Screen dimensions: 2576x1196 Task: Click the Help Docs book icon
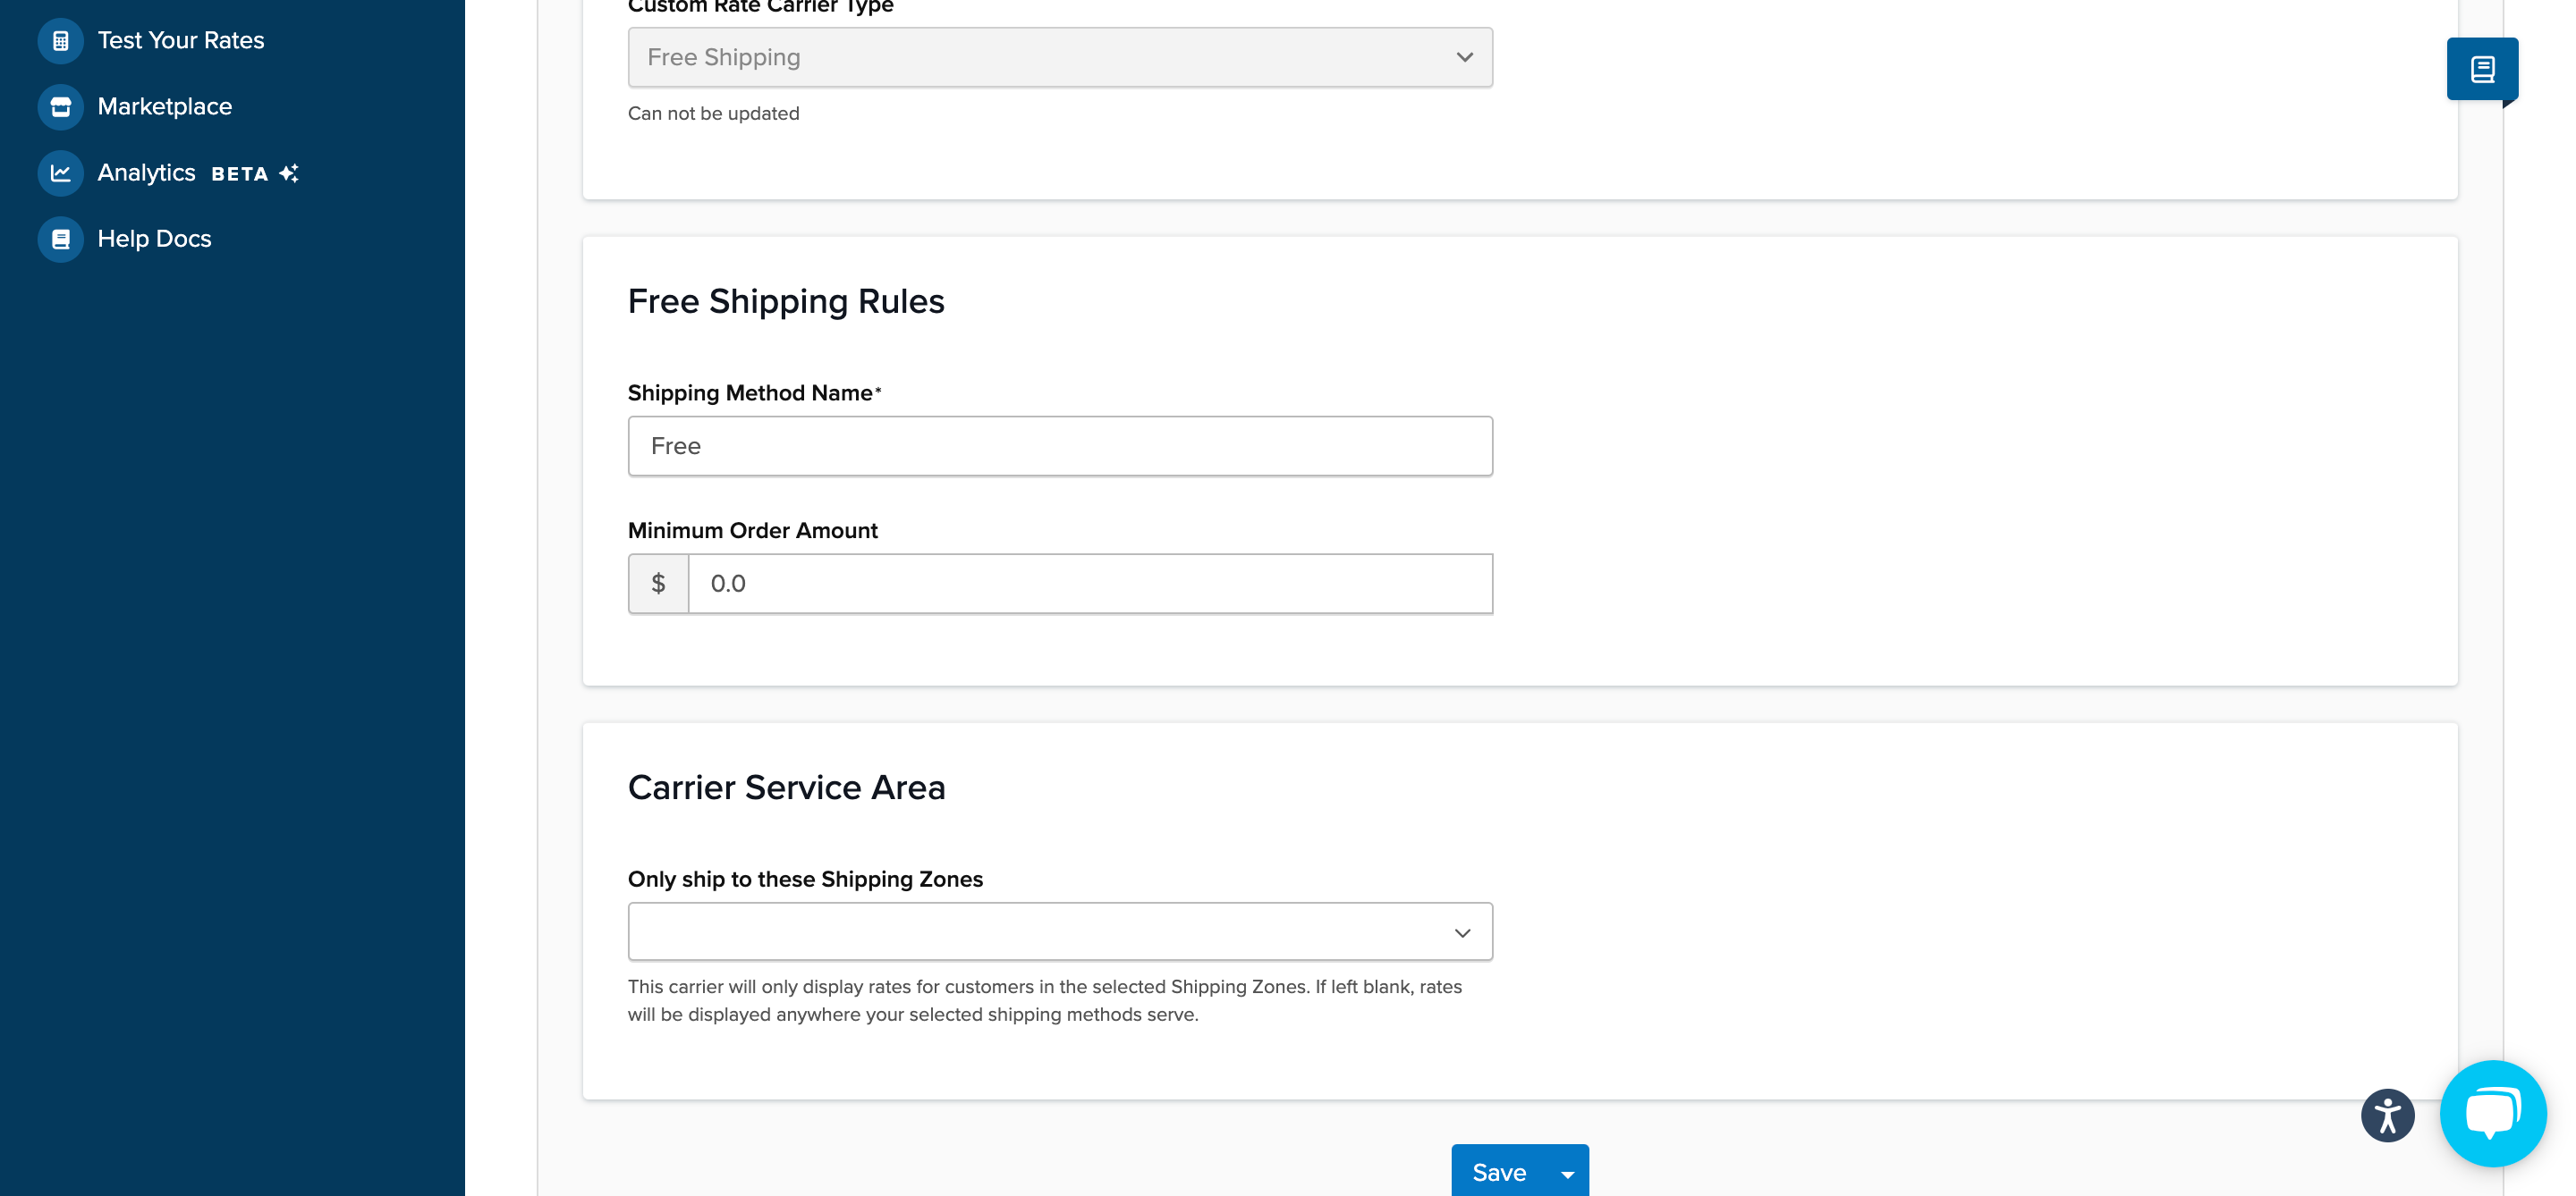[60, 239]
